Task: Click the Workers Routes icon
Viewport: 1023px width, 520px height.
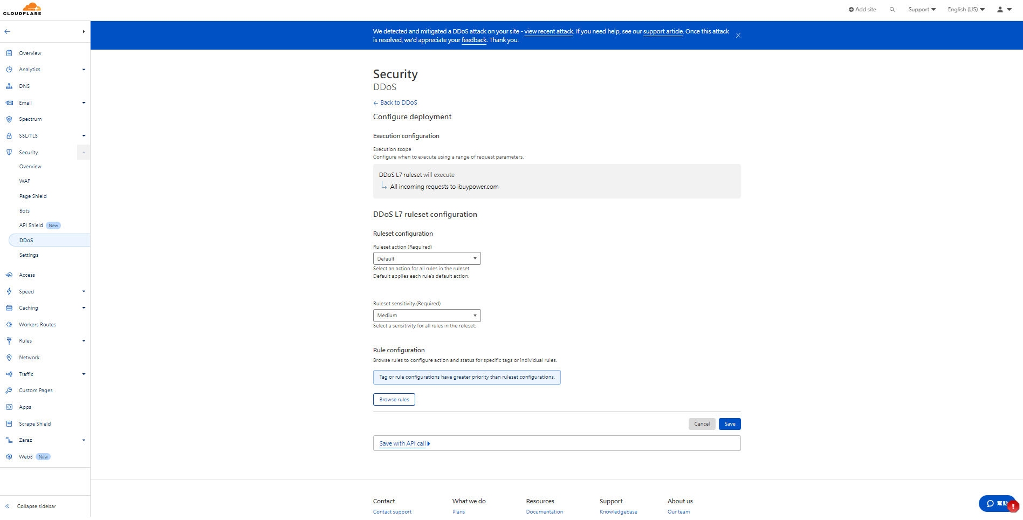Action: tap(9, 325)
